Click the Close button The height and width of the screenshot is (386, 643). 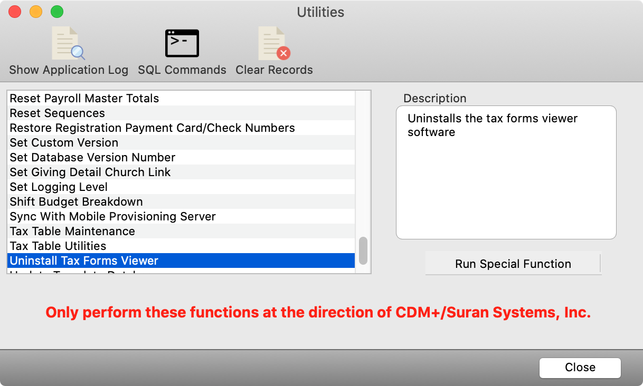(580, 368)
